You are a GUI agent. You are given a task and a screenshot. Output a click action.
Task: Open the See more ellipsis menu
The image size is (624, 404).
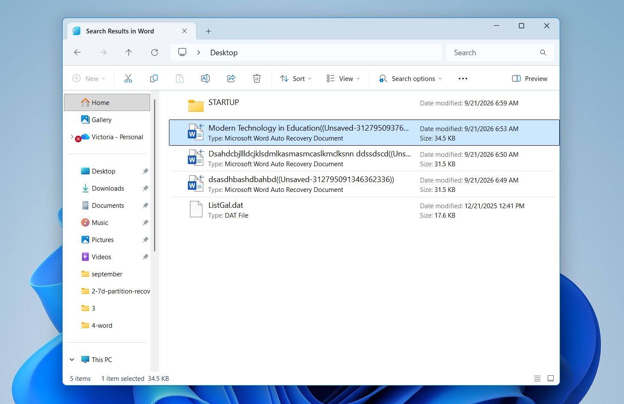coord(463,78)
